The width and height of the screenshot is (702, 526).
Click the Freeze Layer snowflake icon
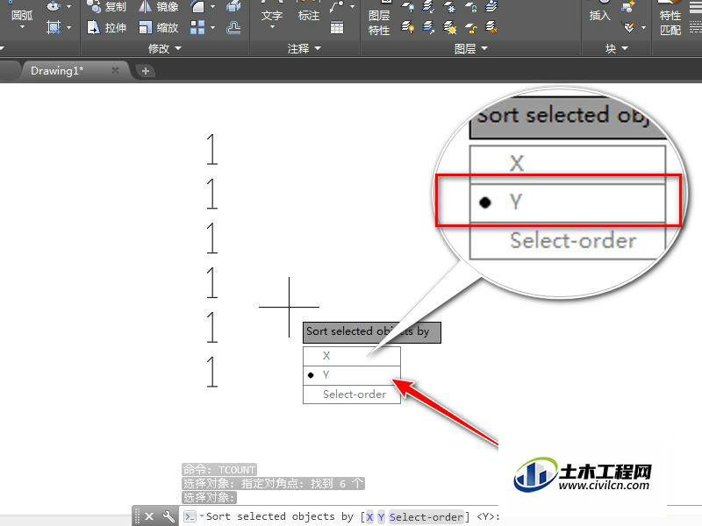(x=450, y=6)
